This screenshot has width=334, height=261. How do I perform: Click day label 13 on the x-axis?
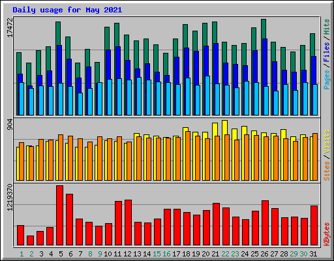(x=137, y=254)
